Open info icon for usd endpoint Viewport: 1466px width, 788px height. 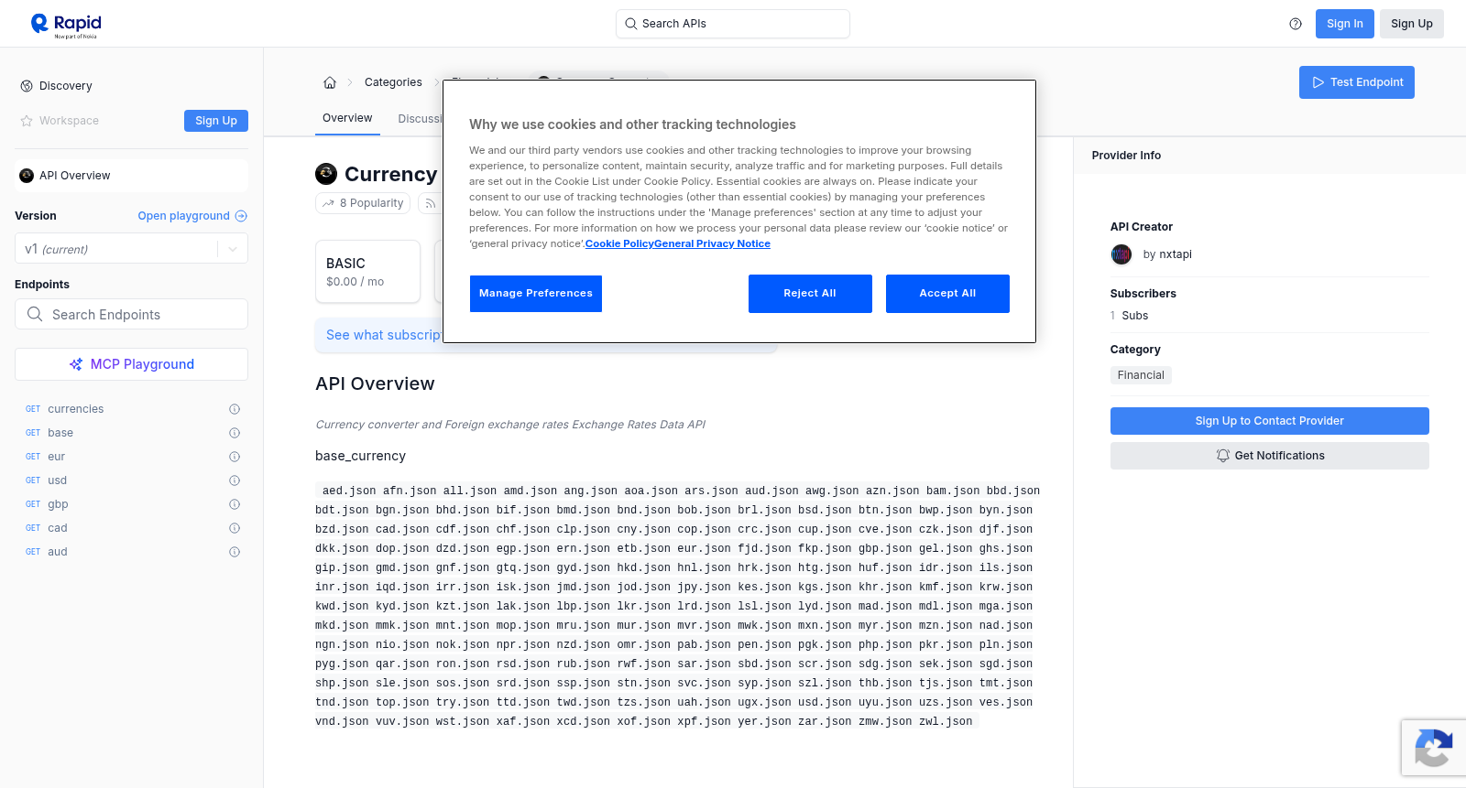235,480
